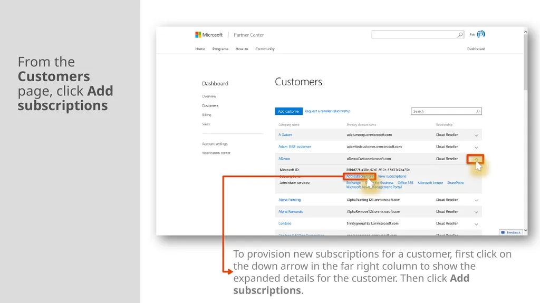The width and height of the screenshot is (540, 303).
Task: Click the magnifier in the customers search box
Action: (478, 111)
